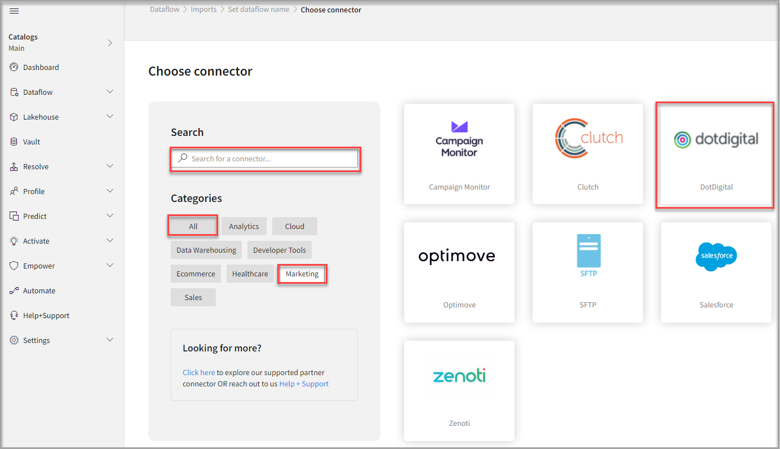The width and height of the screenshot is (780, 449).
Task: Click the Lakehouse cube icon
Action: [x=14, y=117]
